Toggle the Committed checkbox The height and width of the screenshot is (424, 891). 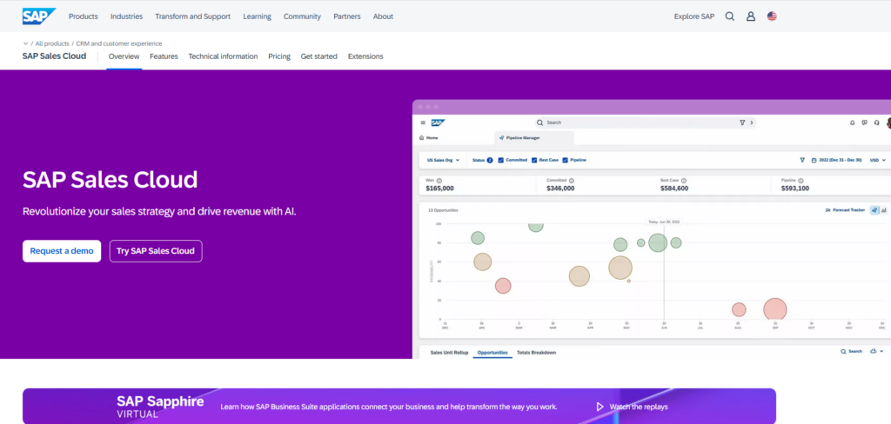coord(501,160)
